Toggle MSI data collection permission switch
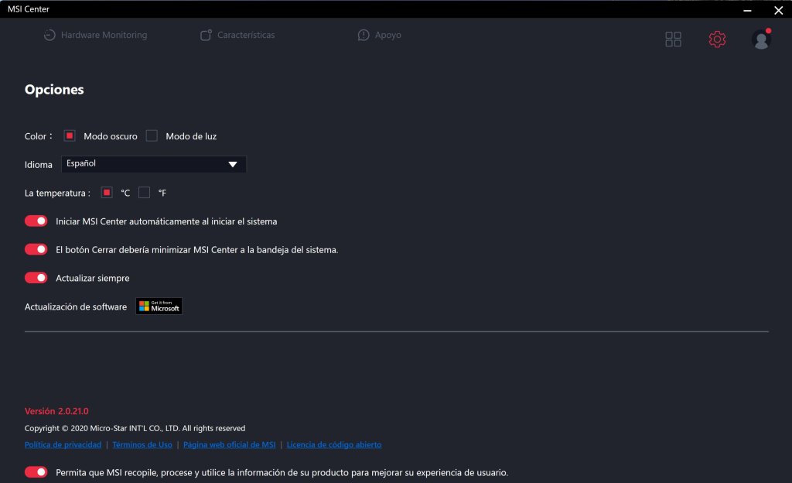 (x=36, y=472)
